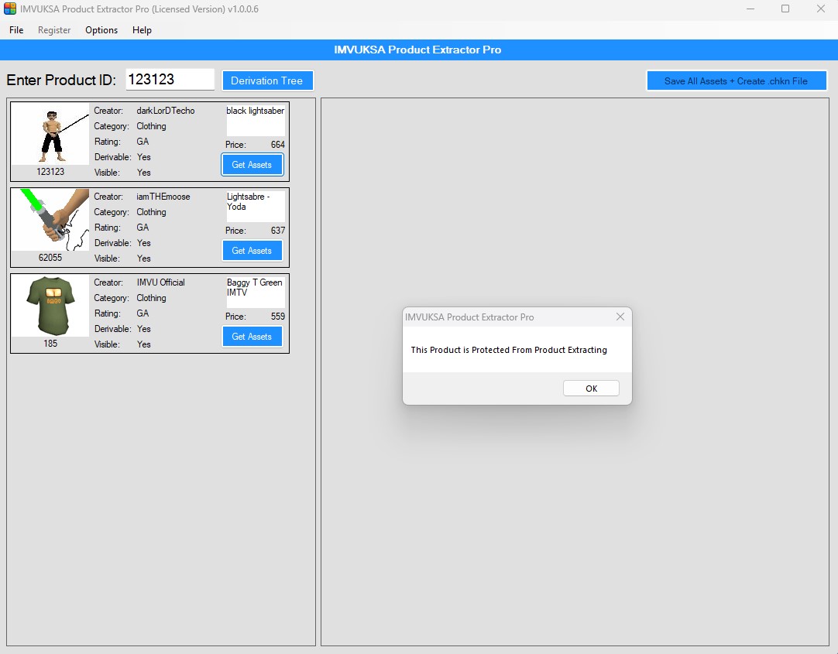Screen dimensions: 838x654
Task: Click the price value 559
Action: (x=278, y=317)
